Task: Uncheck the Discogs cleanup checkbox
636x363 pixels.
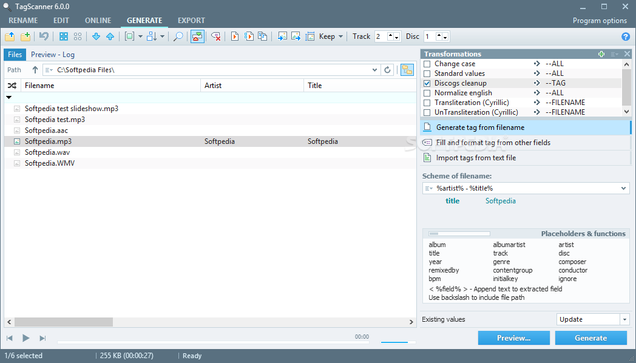Action: pos(427,83)
